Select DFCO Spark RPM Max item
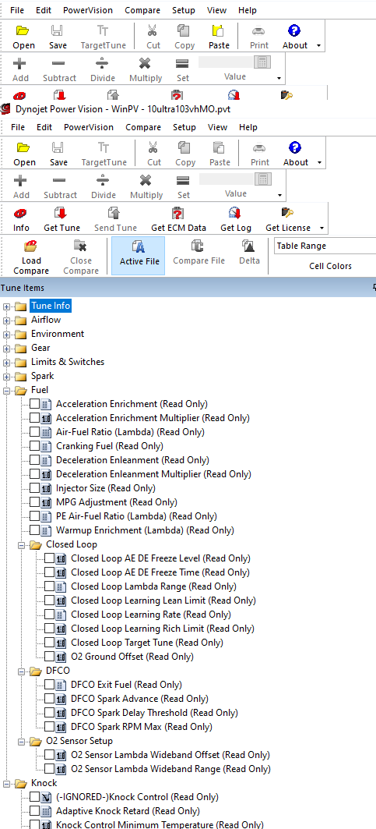 [x=142, y=727]
